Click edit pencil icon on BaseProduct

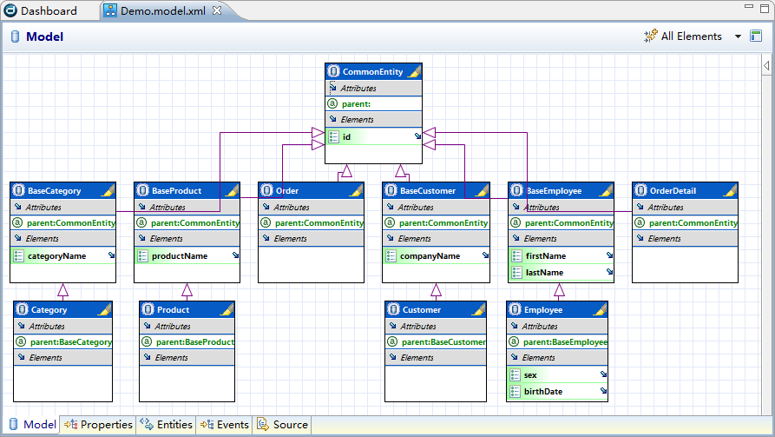click(x=232, y=190)
